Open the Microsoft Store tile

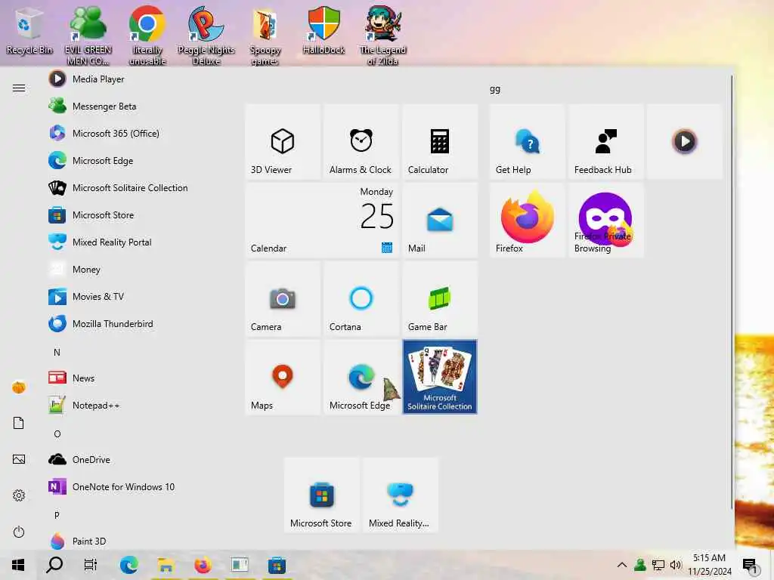pyautogui.click(x=322, y=495)
